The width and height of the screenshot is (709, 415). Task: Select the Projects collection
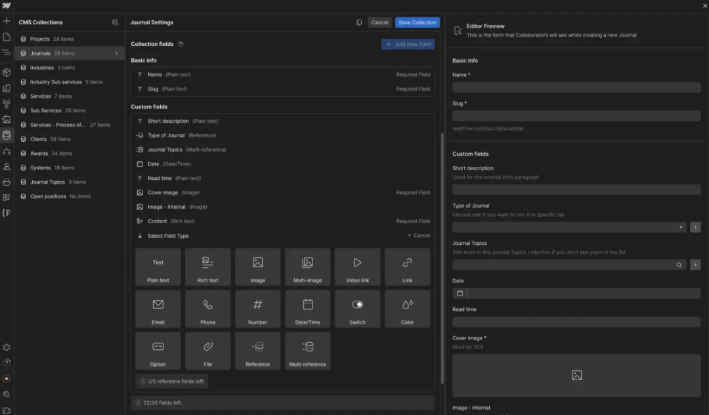(x=39, y=39)
